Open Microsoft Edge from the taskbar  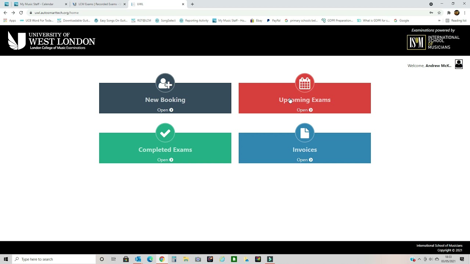150,259
